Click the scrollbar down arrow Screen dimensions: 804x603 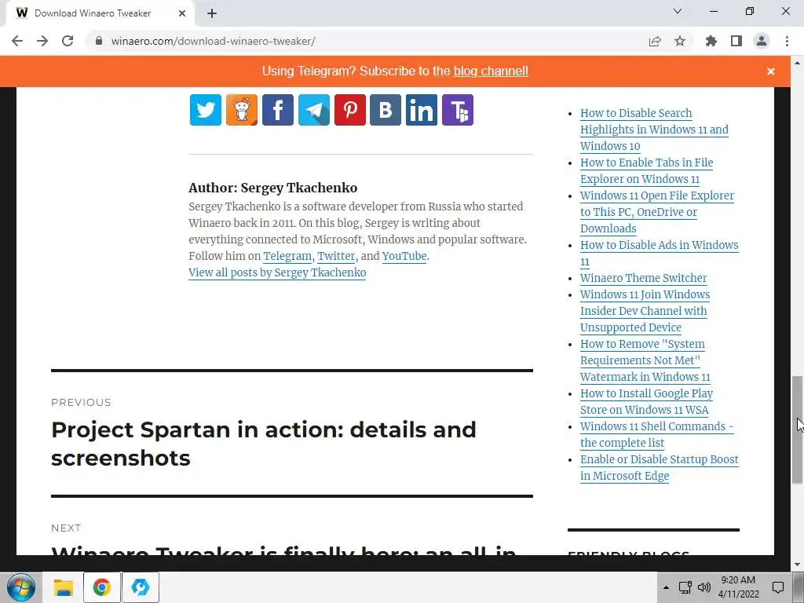click(x=798, y=565)
